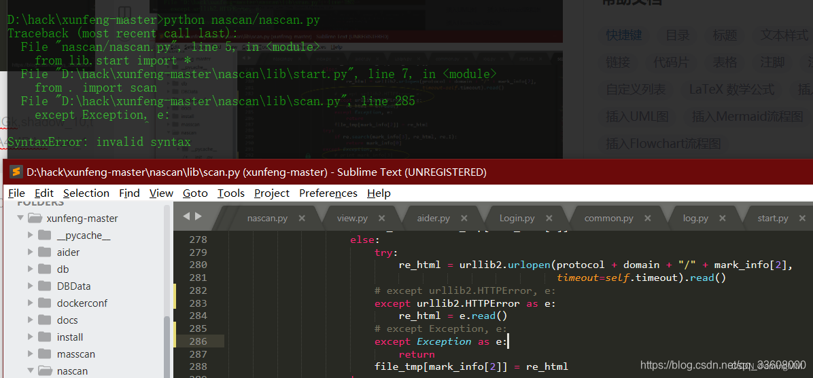The height and width of the screenshot is (378, 813).
Task: Open the Find menu
Action: click(x=129, y=193)
